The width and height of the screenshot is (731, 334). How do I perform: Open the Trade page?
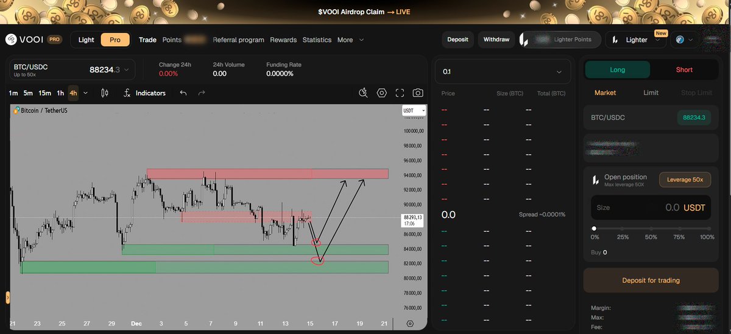(x=147, y=40)
